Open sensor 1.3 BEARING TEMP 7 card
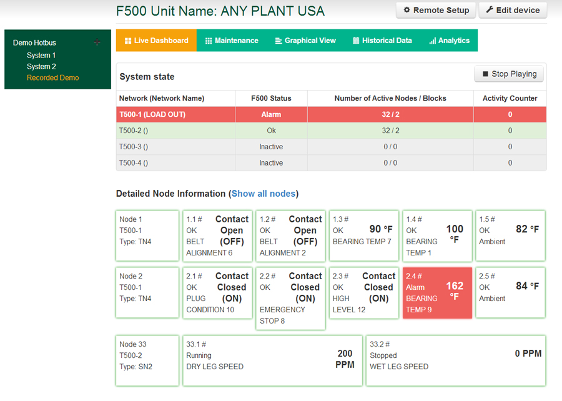The height and width of the screenshot is (401, 562). tap(364, 236)
